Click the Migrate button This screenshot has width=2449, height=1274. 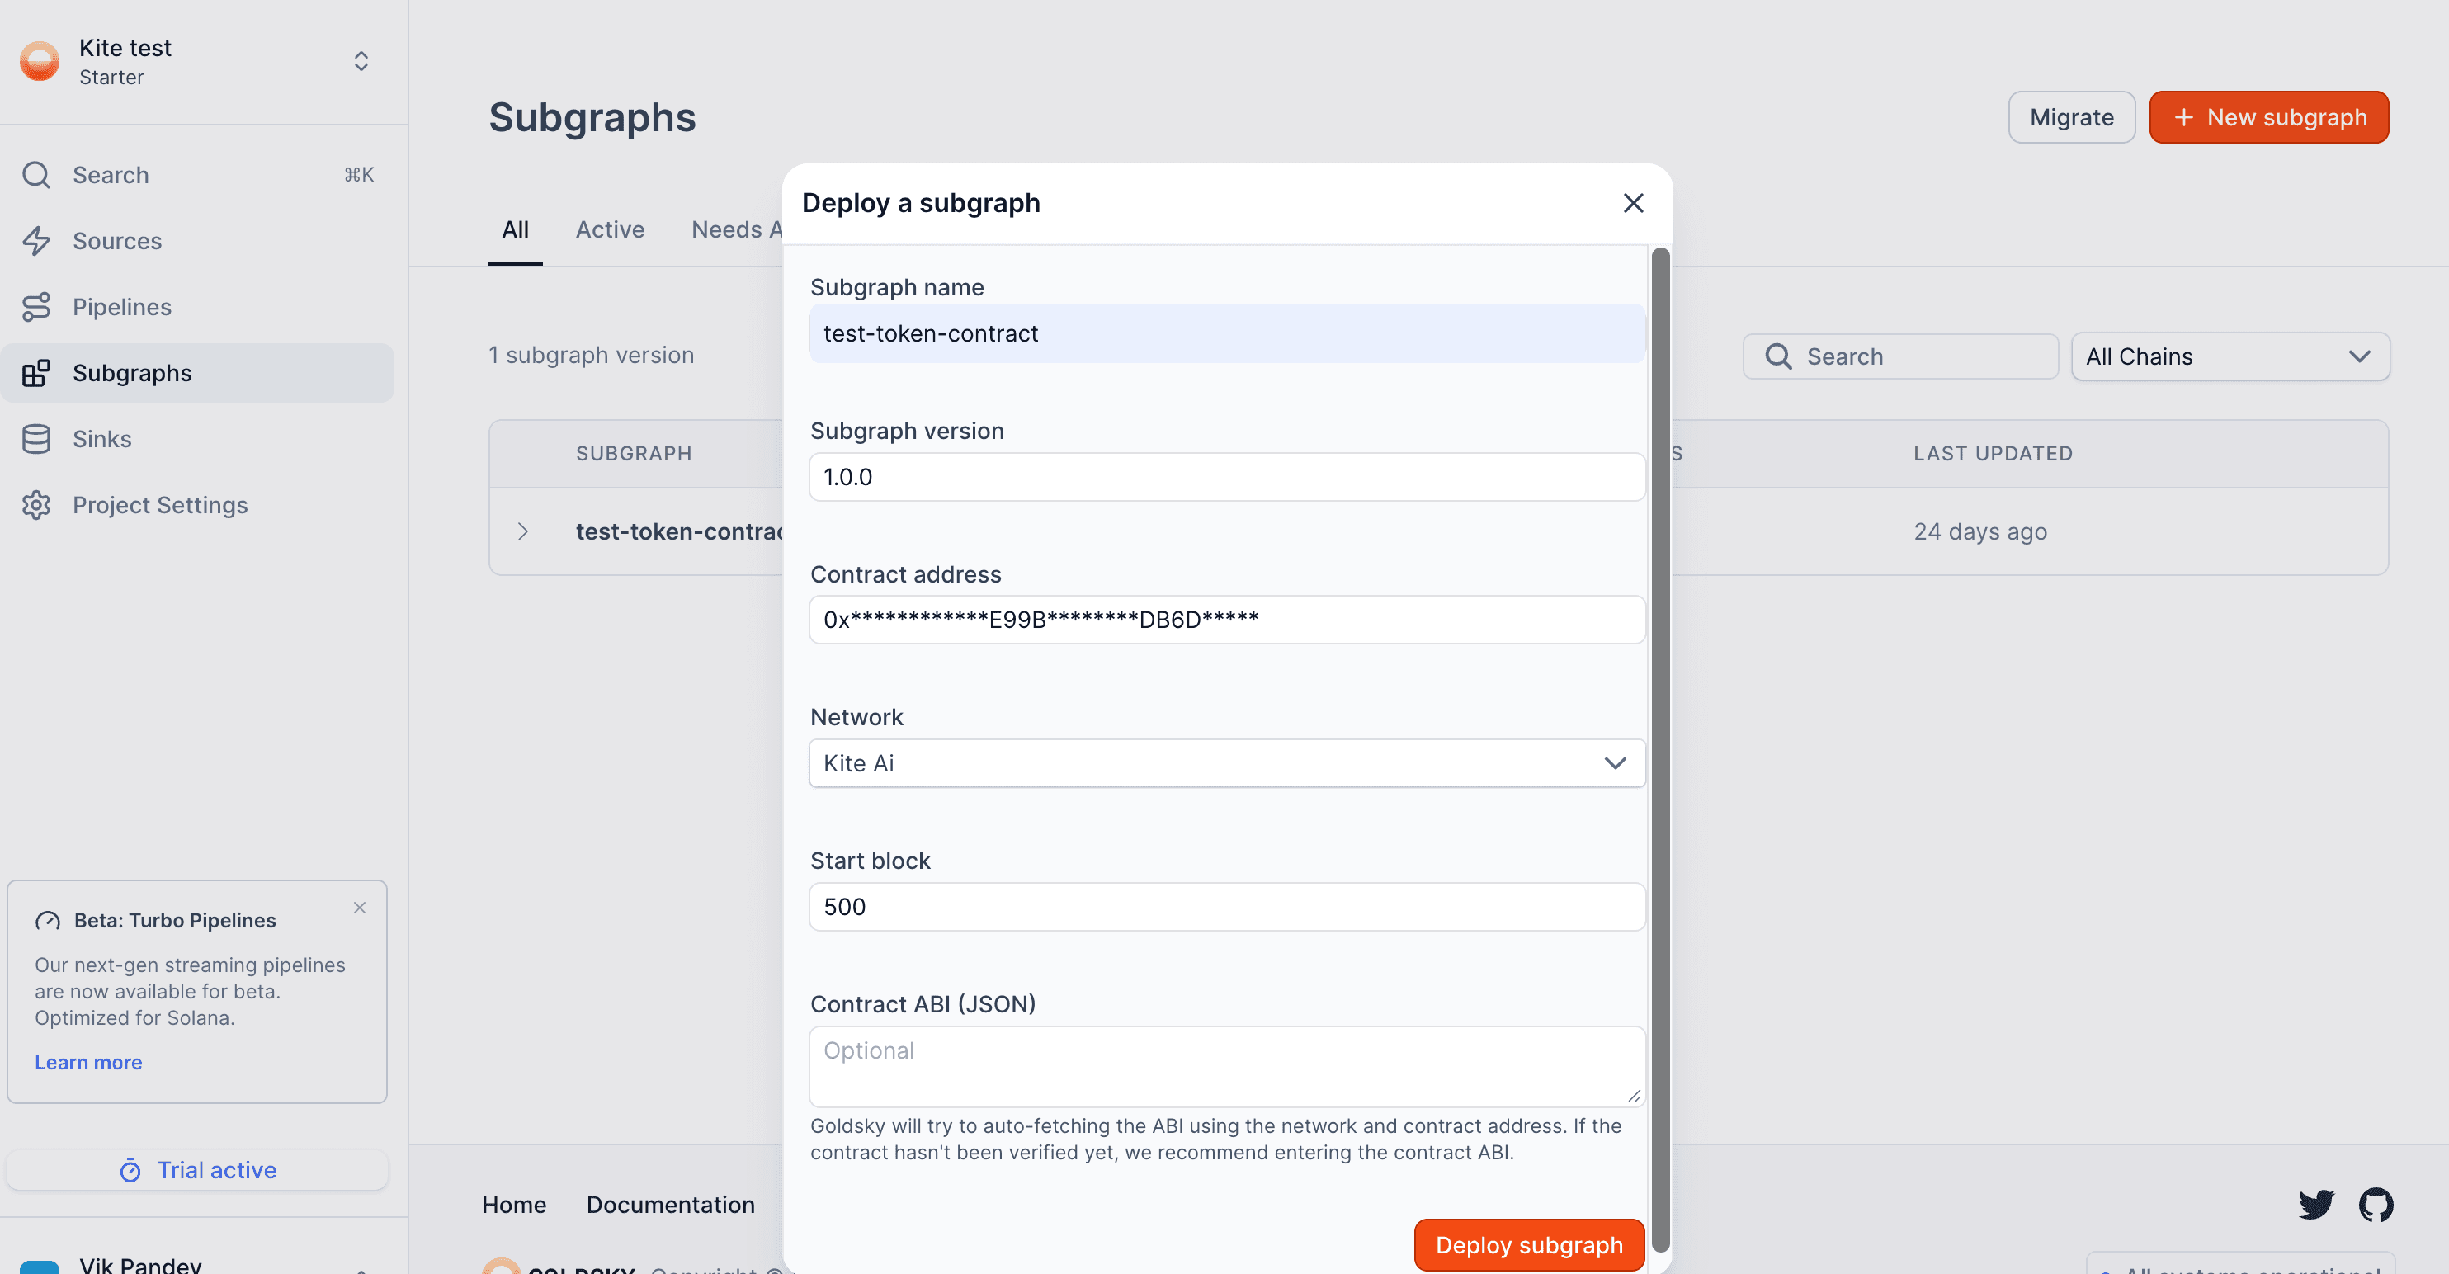tap(2072, 118)
